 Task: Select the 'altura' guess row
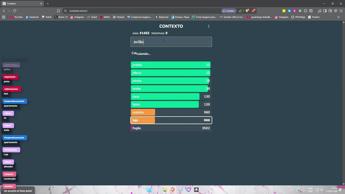click(x=171, y=73)
